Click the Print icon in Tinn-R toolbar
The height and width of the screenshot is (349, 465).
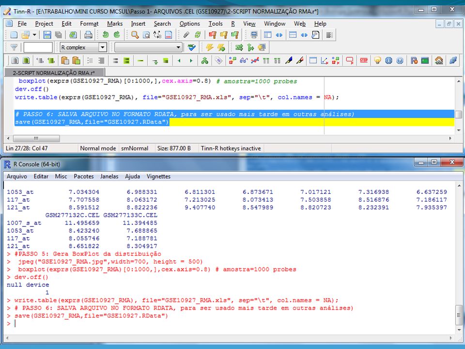click(x=88, y=35)
